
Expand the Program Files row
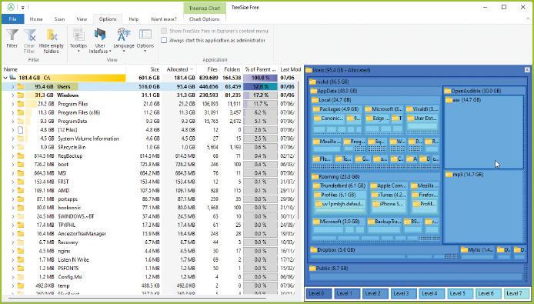(13, 104)
